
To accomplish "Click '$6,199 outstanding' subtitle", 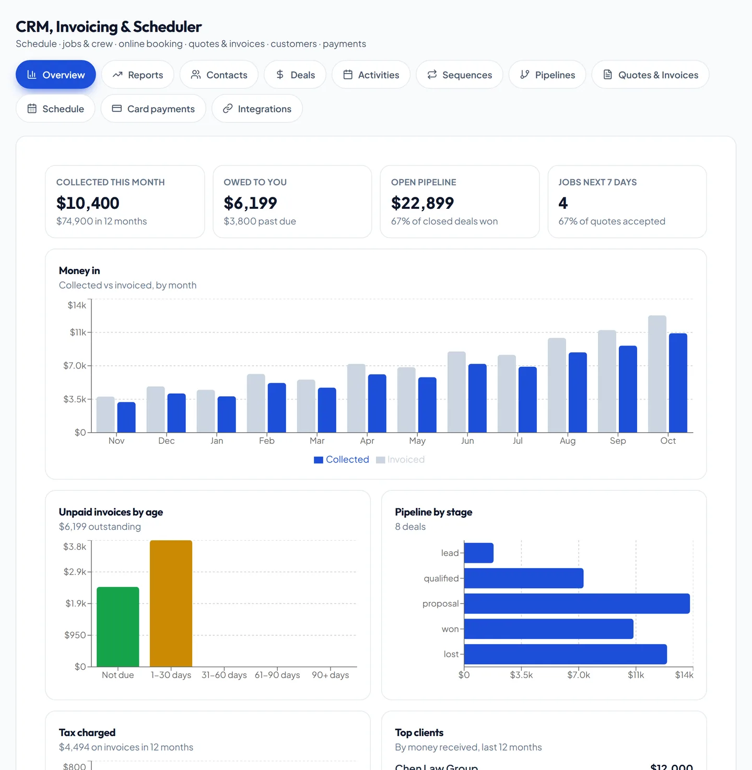I will (100, 527).
